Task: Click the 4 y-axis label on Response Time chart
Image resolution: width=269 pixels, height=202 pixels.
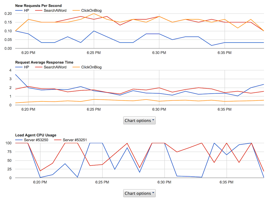Action: coord(10,70)
